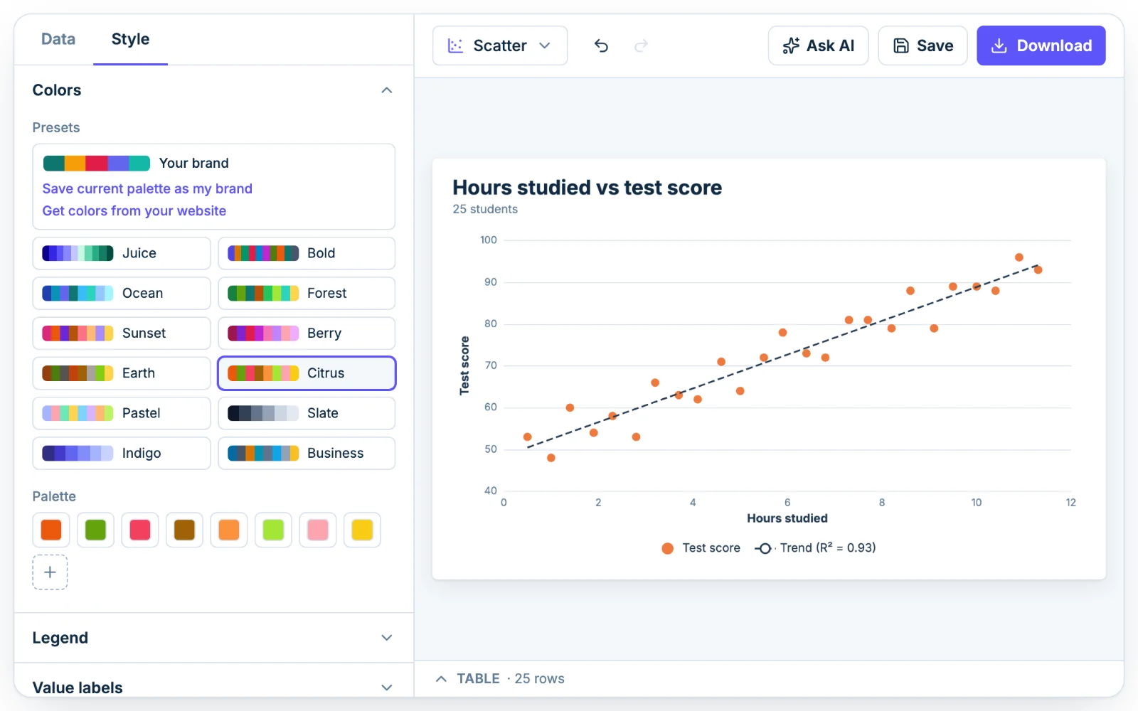Use the Slate color preset
Viewport: 1138px width, 711px height.
[307, 413]
